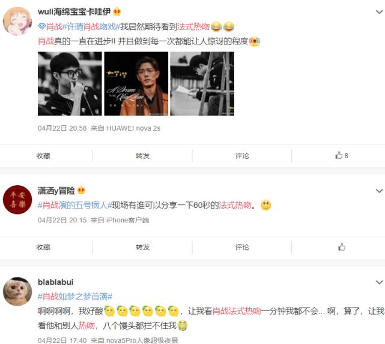Screen dimensions: 385x344
Task: Open the #肖战如梦之梦首演# hashtag link
Action: point(75,297)
